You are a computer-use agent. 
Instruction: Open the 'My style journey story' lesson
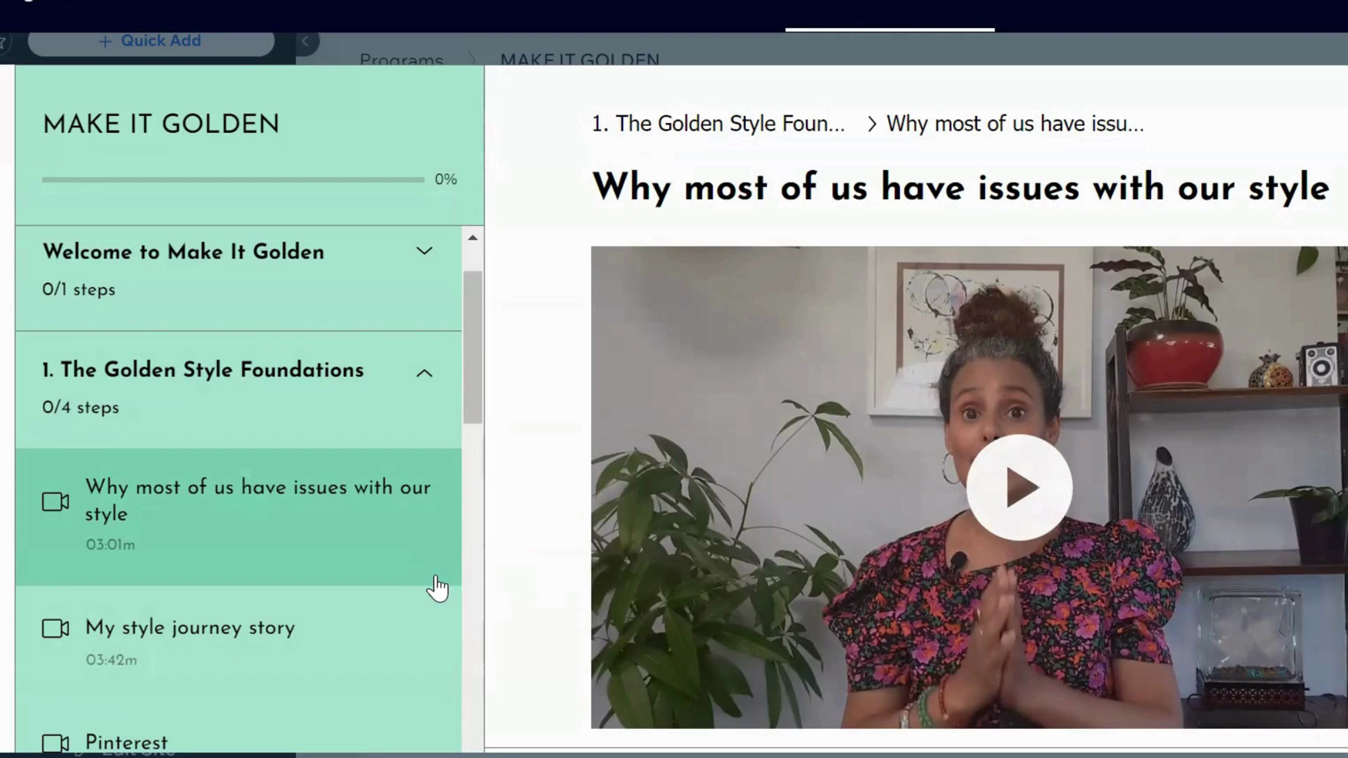[x=238, y=643]
